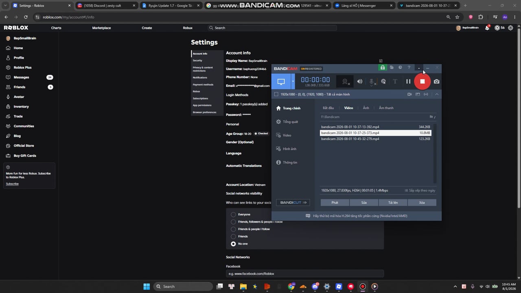Select Friends & people I follow option

pos(233,229)
